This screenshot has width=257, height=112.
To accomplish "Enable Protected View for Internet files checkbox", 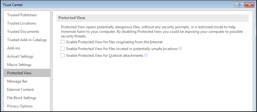I will point(62,42).
